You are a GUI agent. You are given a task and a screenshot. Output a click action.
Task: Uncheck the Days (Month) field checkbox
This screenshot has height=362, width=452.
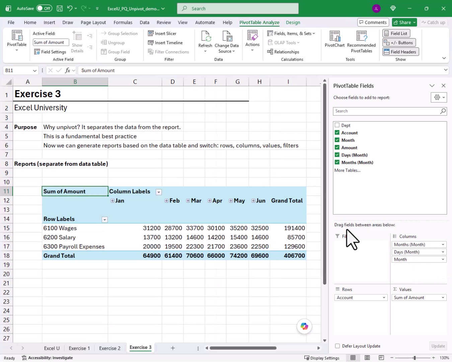pyautogui.click(x=337, y=155)
